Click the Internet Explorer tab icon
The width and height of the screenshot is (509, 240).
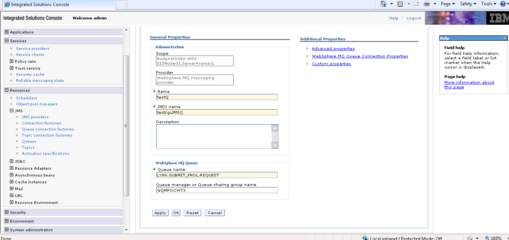7,5
